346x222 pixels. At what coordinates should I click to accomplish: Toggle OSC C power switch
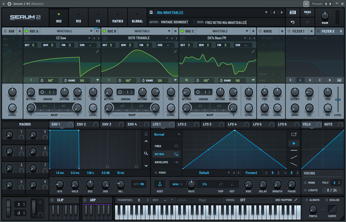click(x=182, y=31)
